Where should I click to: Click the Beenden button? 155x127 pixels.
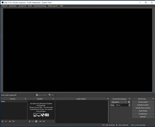(x=143, y=117)
